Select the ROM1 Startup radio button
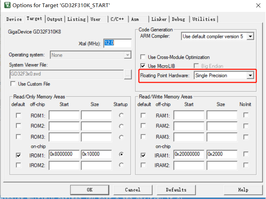The height and width of the screenshot is (199, 266). tap(121, 115)
